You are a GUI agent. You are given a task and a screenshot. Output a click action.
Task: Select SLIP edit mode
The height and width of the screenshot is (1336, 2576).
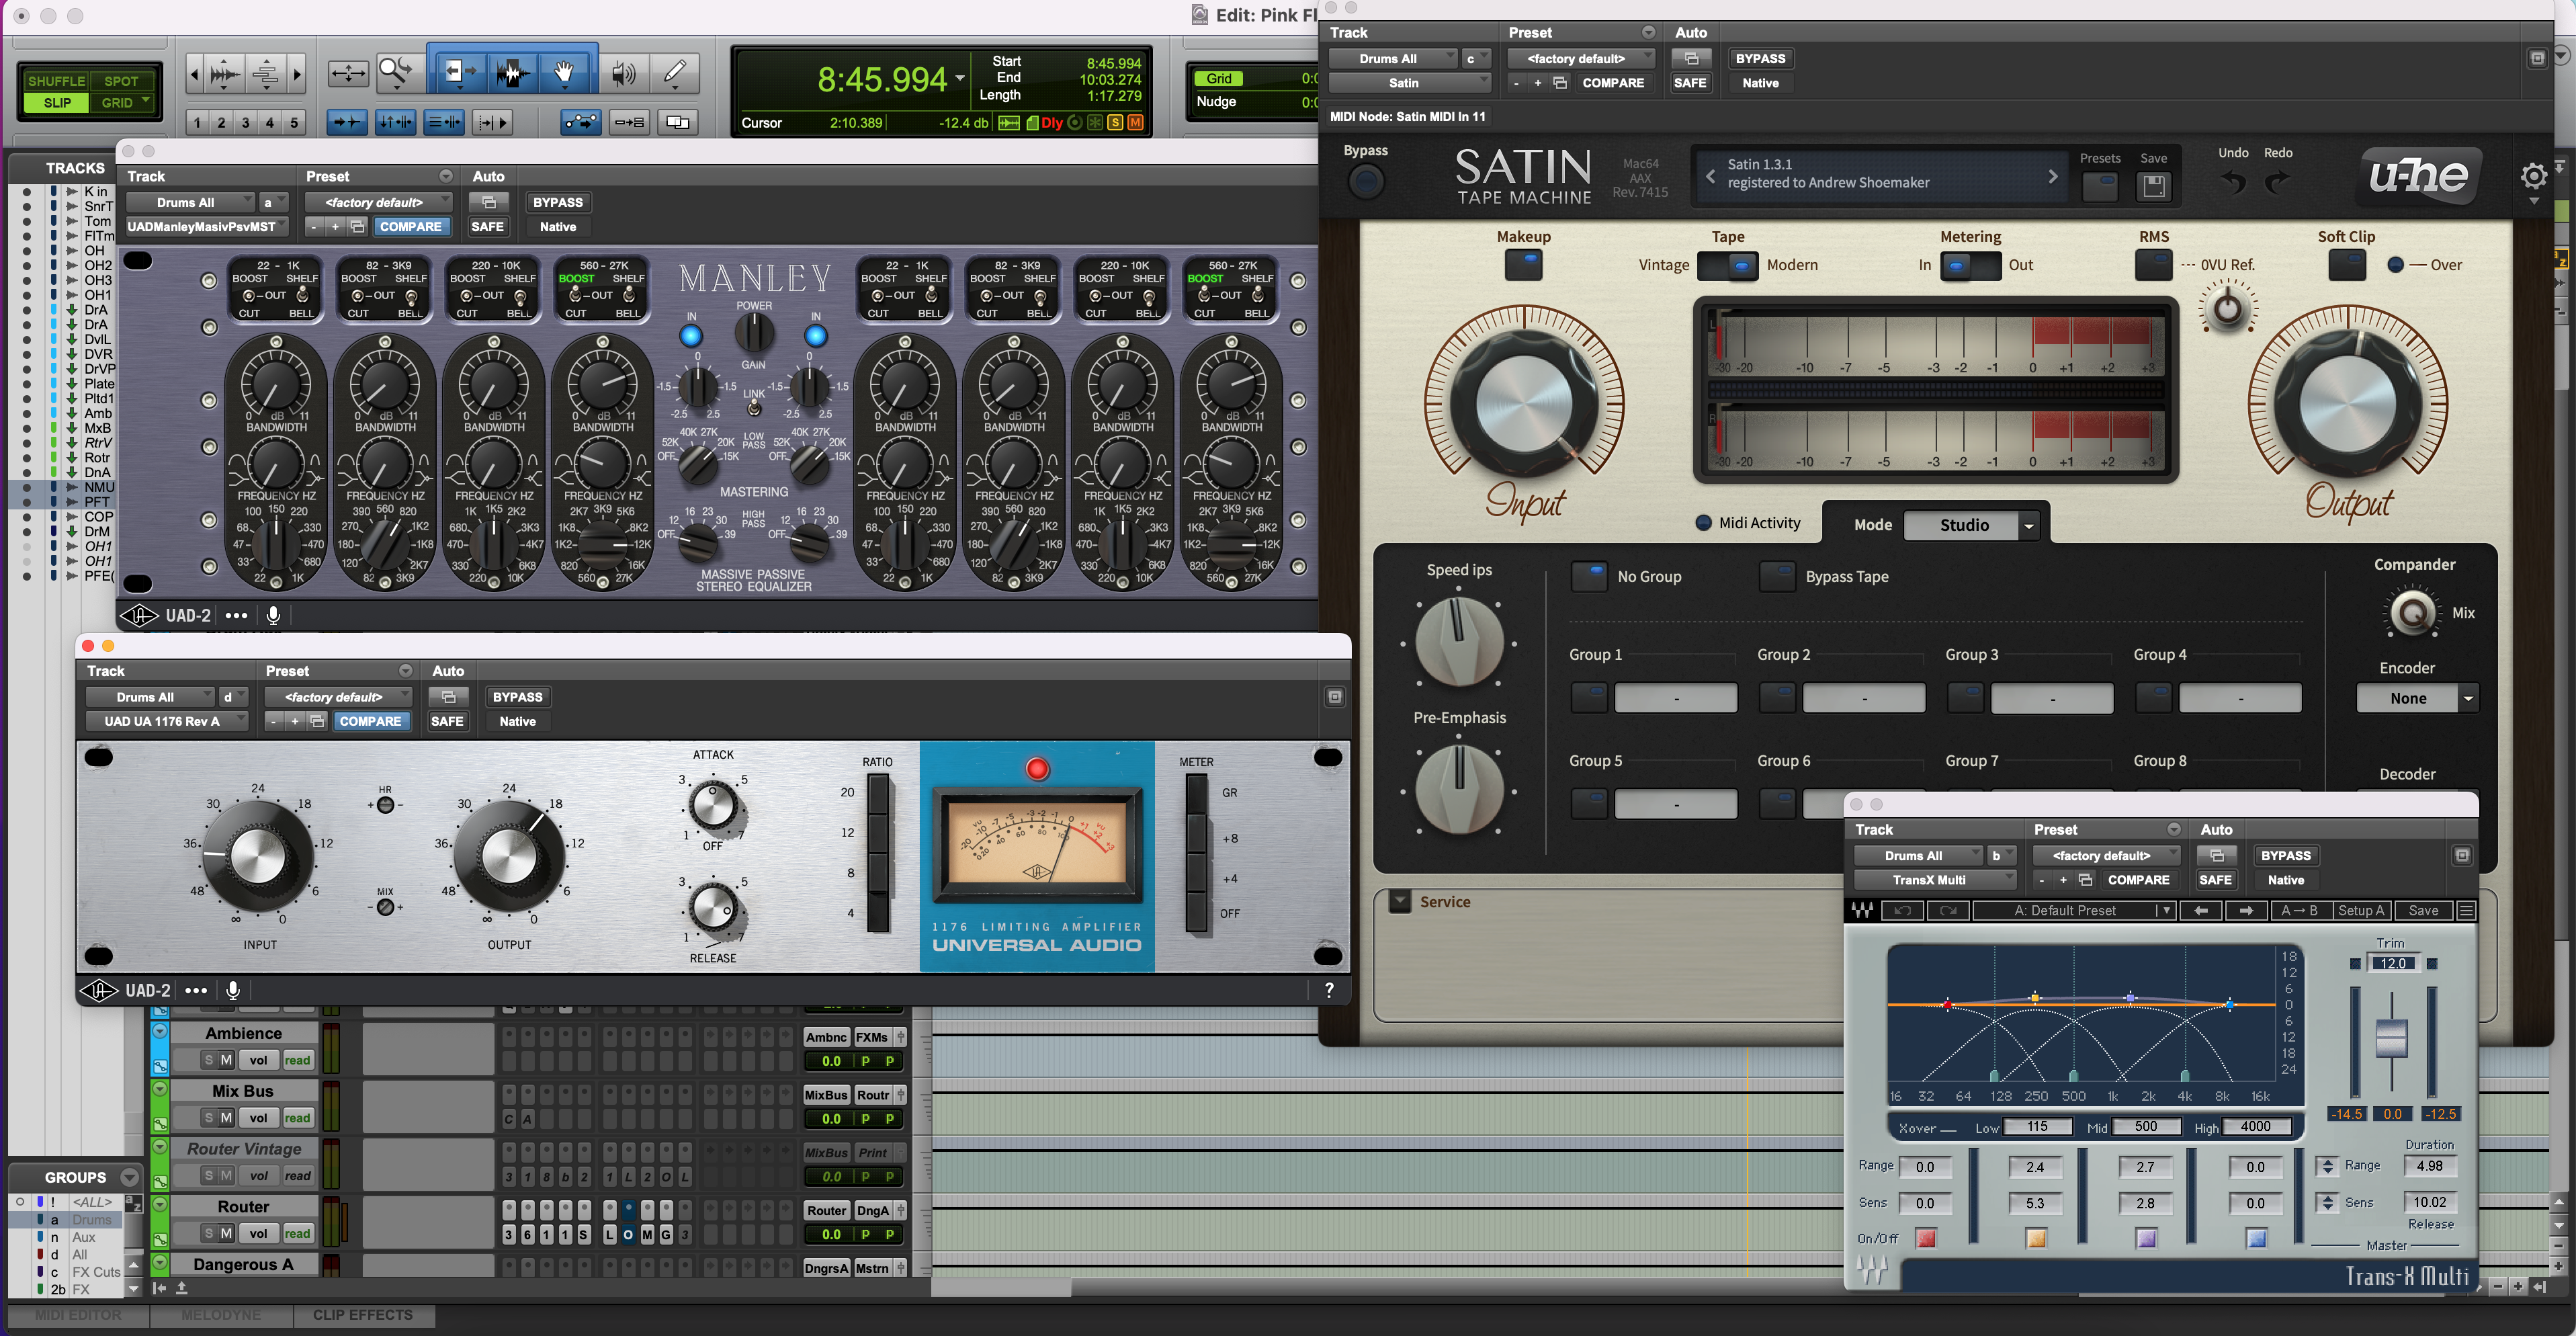tap(57, 102)
